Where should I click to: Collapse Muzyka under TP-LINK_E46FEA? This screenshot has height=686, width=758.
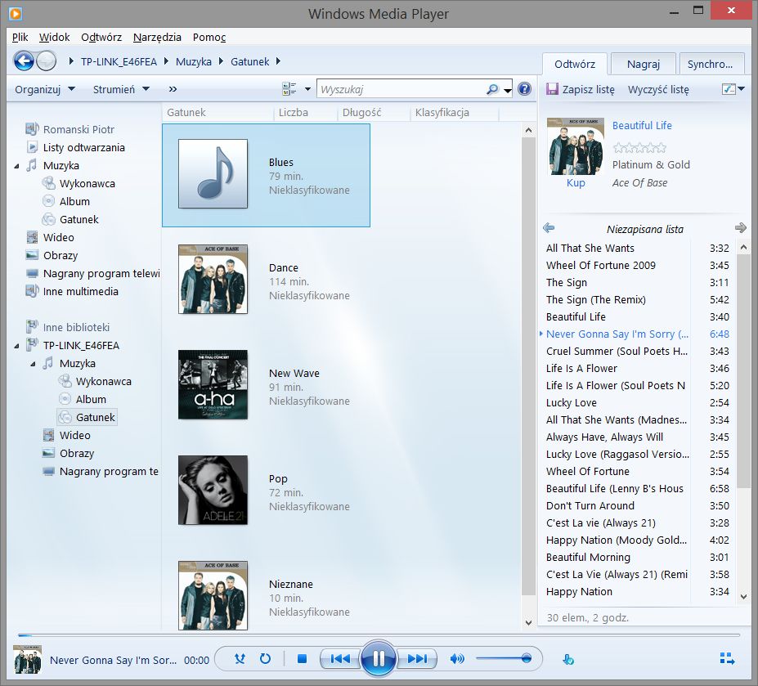(33, 364)
